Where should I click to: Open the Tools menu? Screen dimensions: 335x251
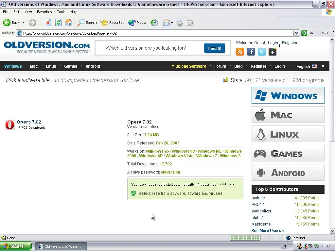[61, 12]
